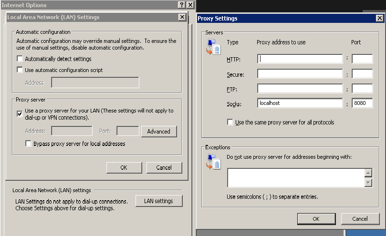Click 'Proxy address to use' column header
The width and height of the screenshot is (386, 236).
(x=281, y=42)
